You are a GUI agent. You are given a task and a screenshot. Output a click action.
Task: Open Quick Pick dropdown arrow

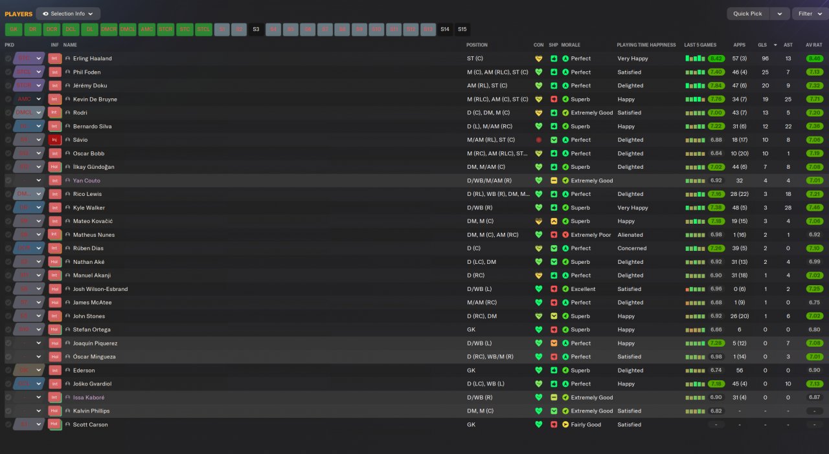pyautogui.click(x=780, y=14)
